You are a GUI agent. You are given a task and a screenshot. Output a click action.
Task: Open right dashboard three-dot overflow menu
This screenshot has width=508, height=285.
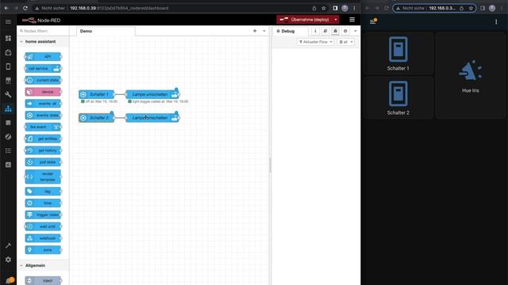(496, 22)
